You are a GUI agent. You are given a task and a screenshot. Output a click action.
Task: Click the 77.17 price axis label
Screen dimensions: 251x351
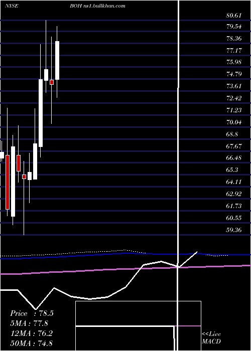tap(234, 50)
